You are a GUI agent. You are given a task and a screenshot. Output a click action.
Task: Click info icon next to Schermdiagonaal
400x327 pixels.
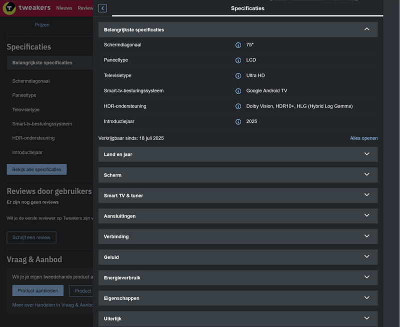pos(238,45)
